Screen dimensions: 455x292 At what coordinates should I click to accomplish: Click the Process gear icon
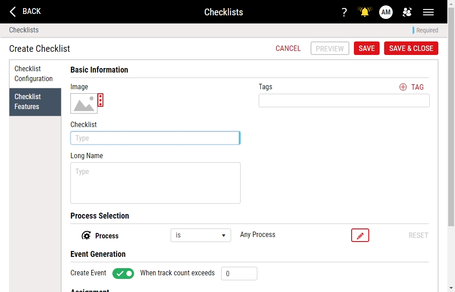point(86,236)
